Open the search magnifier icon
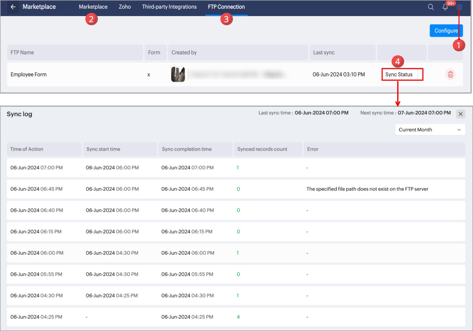The image size is (473, 331). (431, 7)
